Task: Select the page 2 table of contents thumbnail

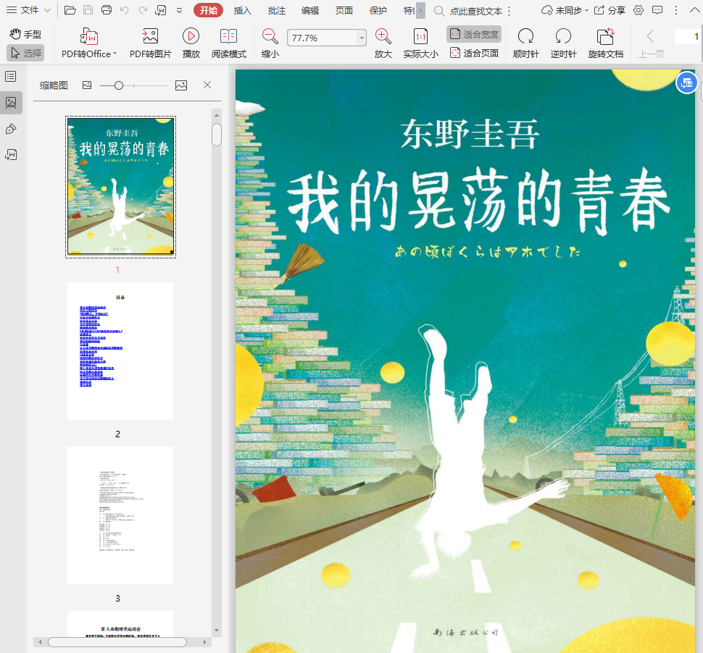Action: (x=120, y=351)
